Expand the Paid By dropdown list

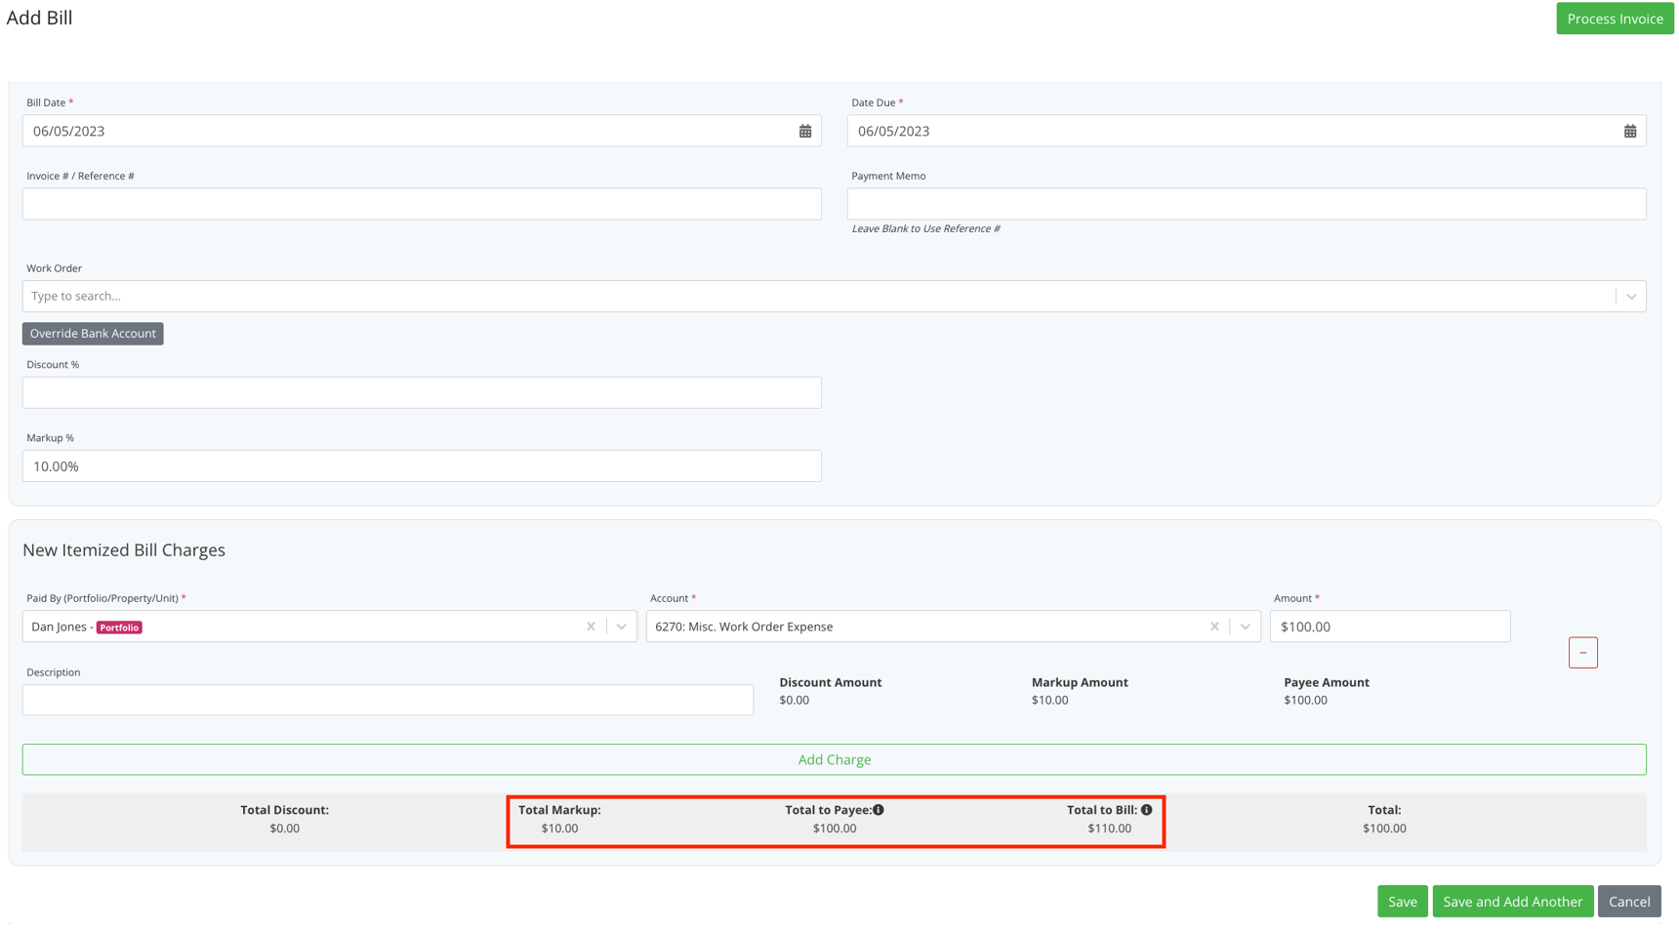[622, 627]
